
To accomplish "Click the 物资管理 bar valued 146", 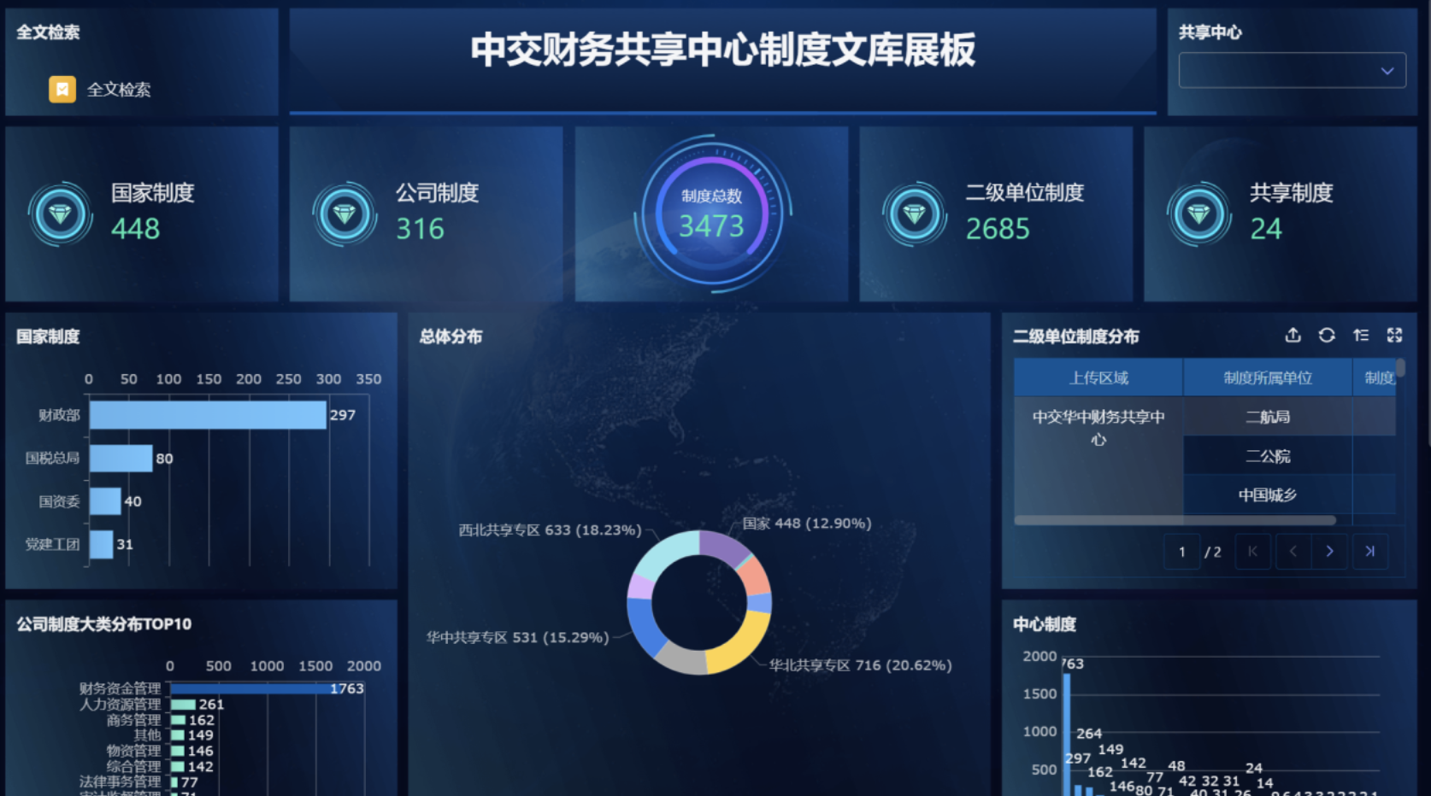I will pos(178,751).
